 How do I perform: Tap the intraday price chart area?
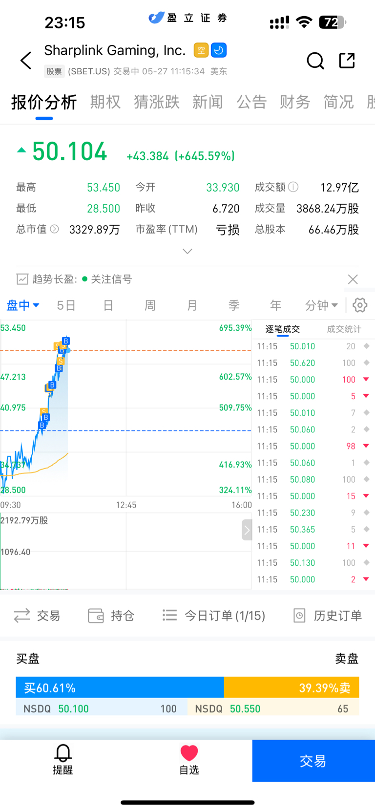click(126, 408)
